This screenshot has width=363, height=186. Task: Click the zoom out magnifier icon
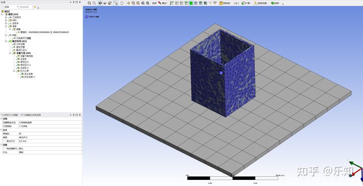(x=94, y=3)
